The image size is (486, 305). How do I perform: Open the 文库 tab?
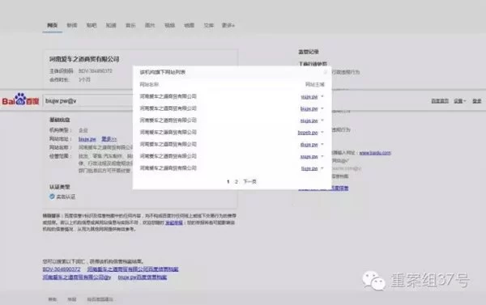209,25
